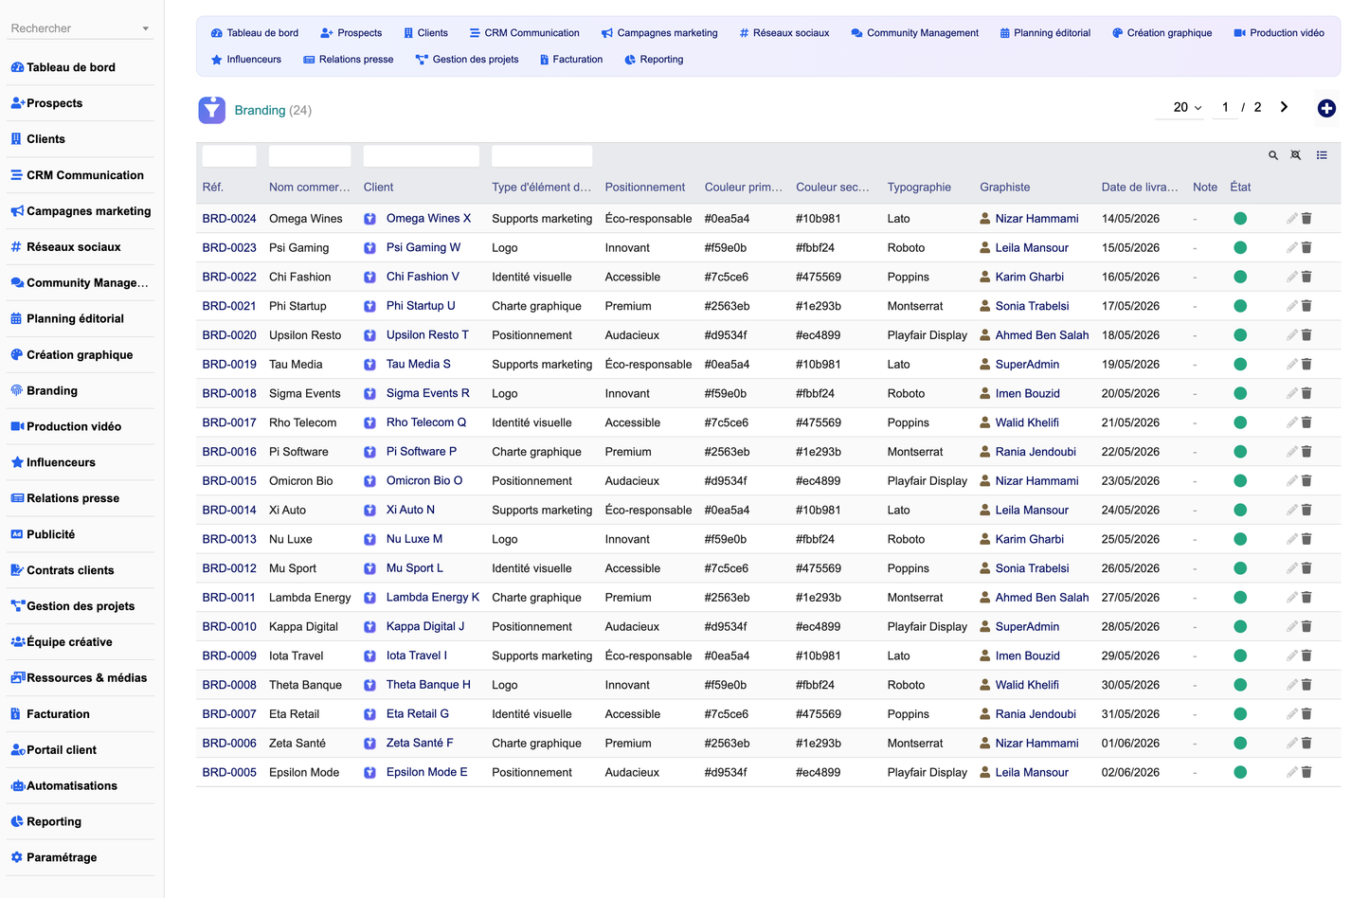This screenshot has height=898, width=1369.
Task: Switch to CRM Communication top tab
Action: point(524,33)
